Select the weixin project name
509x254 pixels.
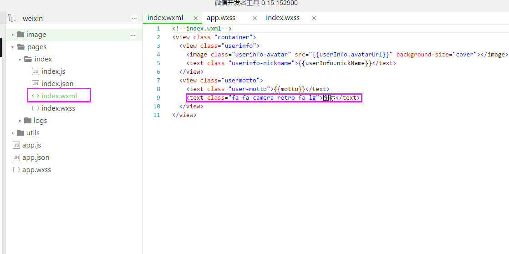click(32, 19)
